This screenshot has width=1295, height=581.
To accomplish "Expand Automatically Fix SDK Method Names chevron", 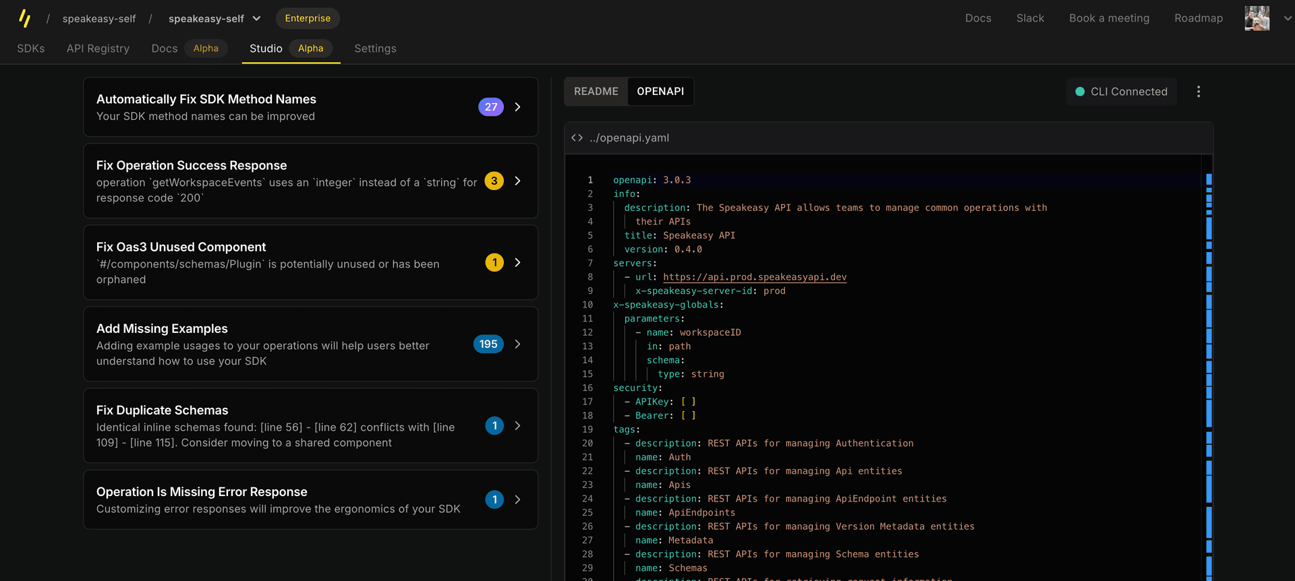I will [x=517, y=107].
